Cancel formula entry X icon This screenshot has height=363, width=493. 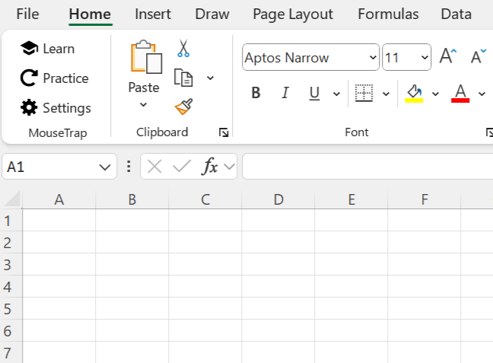154,167
